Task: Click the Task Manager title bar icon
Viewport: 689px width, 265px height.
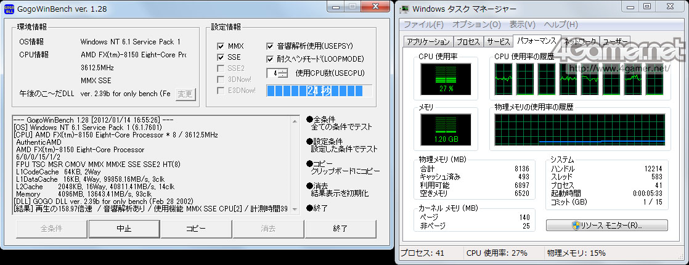Action: [404, 9]
